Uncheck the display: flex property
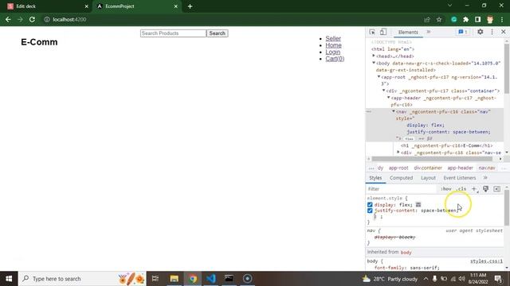The width and height of the screenshot is (510, 286). (x=370, y=205)
